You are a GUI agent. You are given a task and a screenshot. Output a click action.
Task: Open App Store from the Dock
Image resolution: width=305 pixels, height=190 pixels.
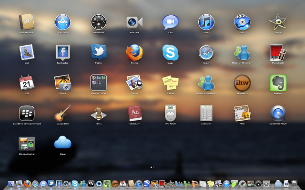[x=226, y=183]
